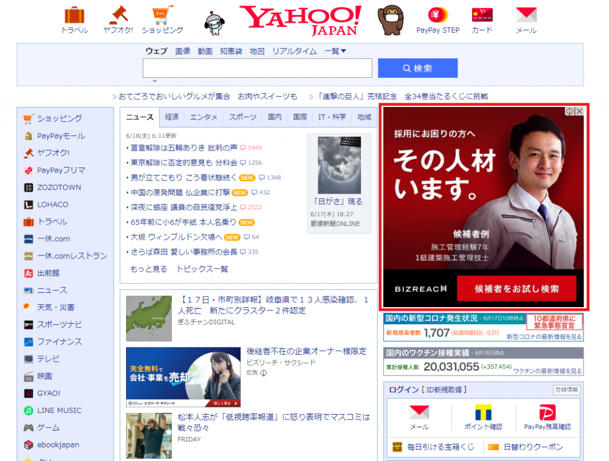This screenshot has width=609, height=461.
Task: Switch to the IT・科学 news tab
Action: [x=332, y=117]
